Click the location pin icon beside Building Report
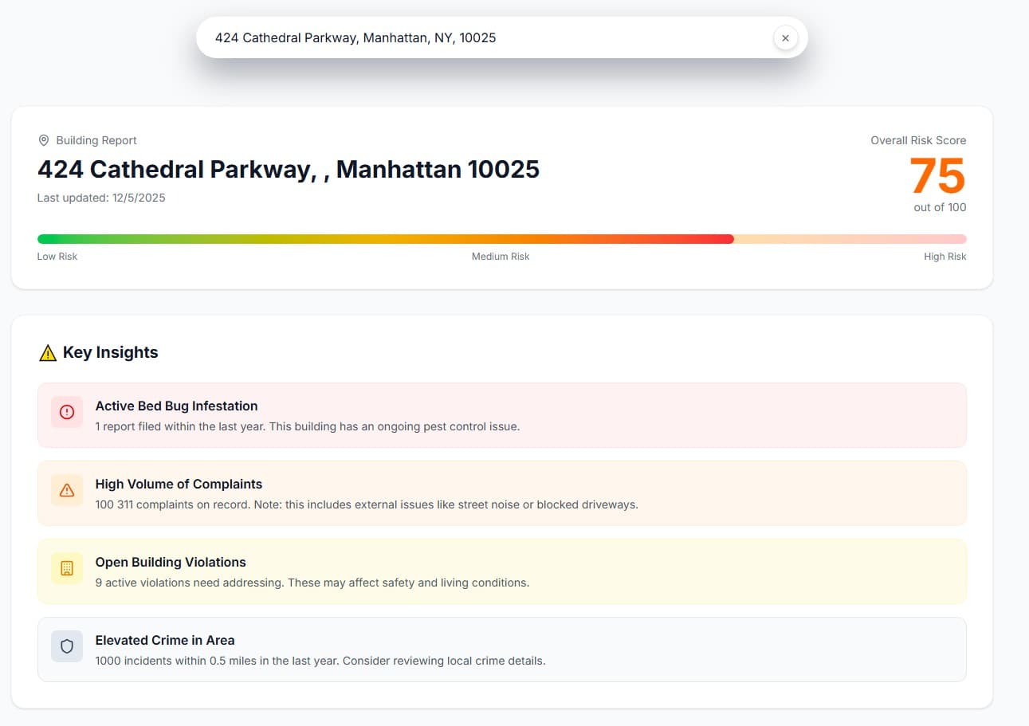The width and height of the screenshot is (1029, 726). click(44, 139)
